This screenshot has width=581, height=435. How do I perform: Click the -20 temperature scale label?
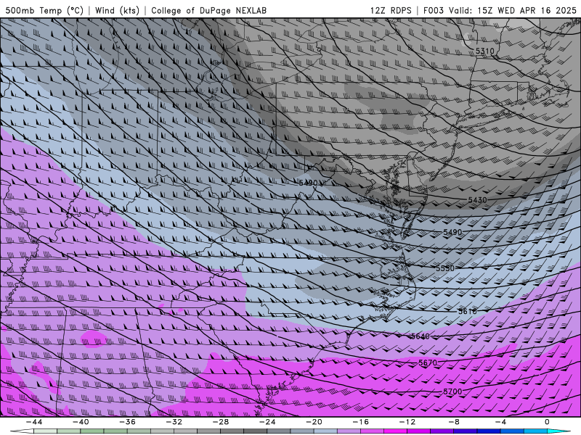tap(314, 422)
